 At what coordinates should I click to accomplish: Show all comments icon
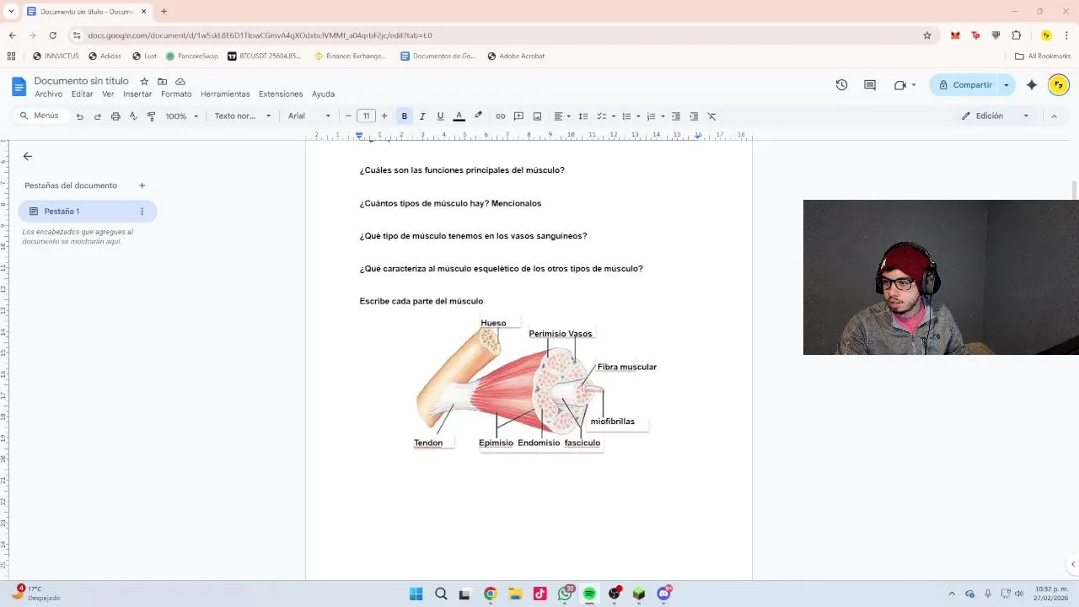(x=870, y=85)
